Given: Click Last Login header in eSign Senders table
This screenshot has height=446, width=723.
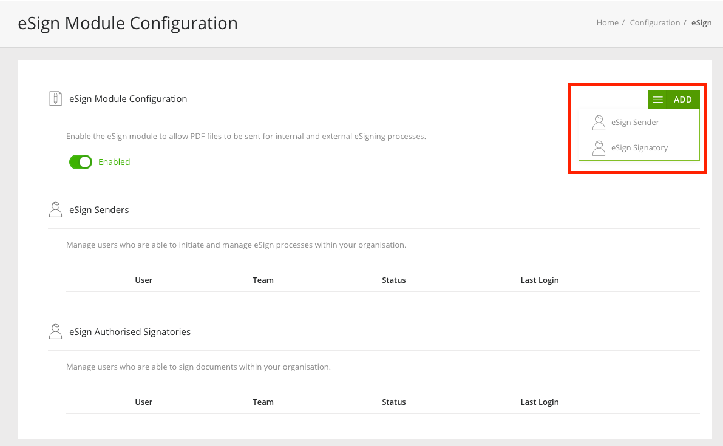Looking at the screenshot, I should (540, 280).
